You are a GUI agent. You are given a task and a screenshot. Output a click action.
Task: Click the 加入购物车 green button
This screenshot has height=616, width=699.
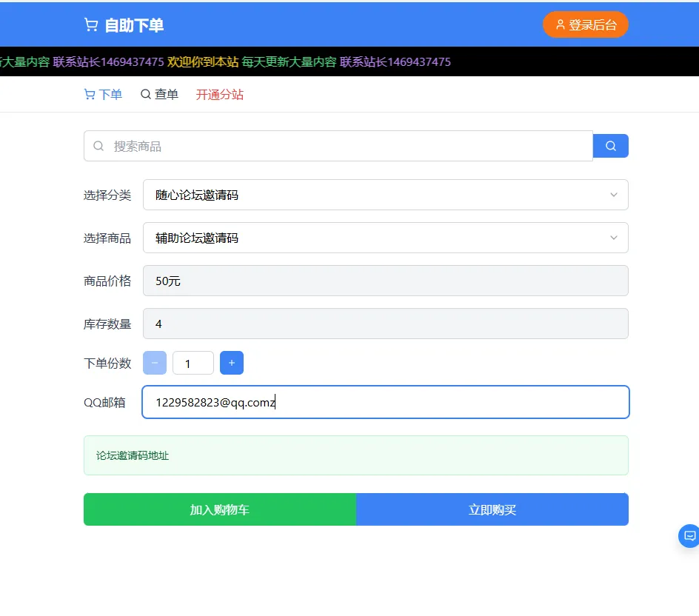(219, 509)
